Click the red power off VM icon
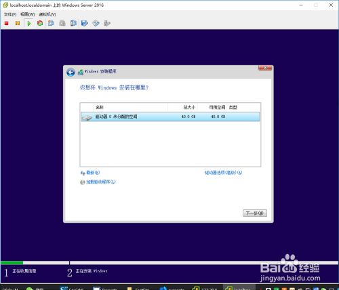The image size is (339, 290). point(7,23)
